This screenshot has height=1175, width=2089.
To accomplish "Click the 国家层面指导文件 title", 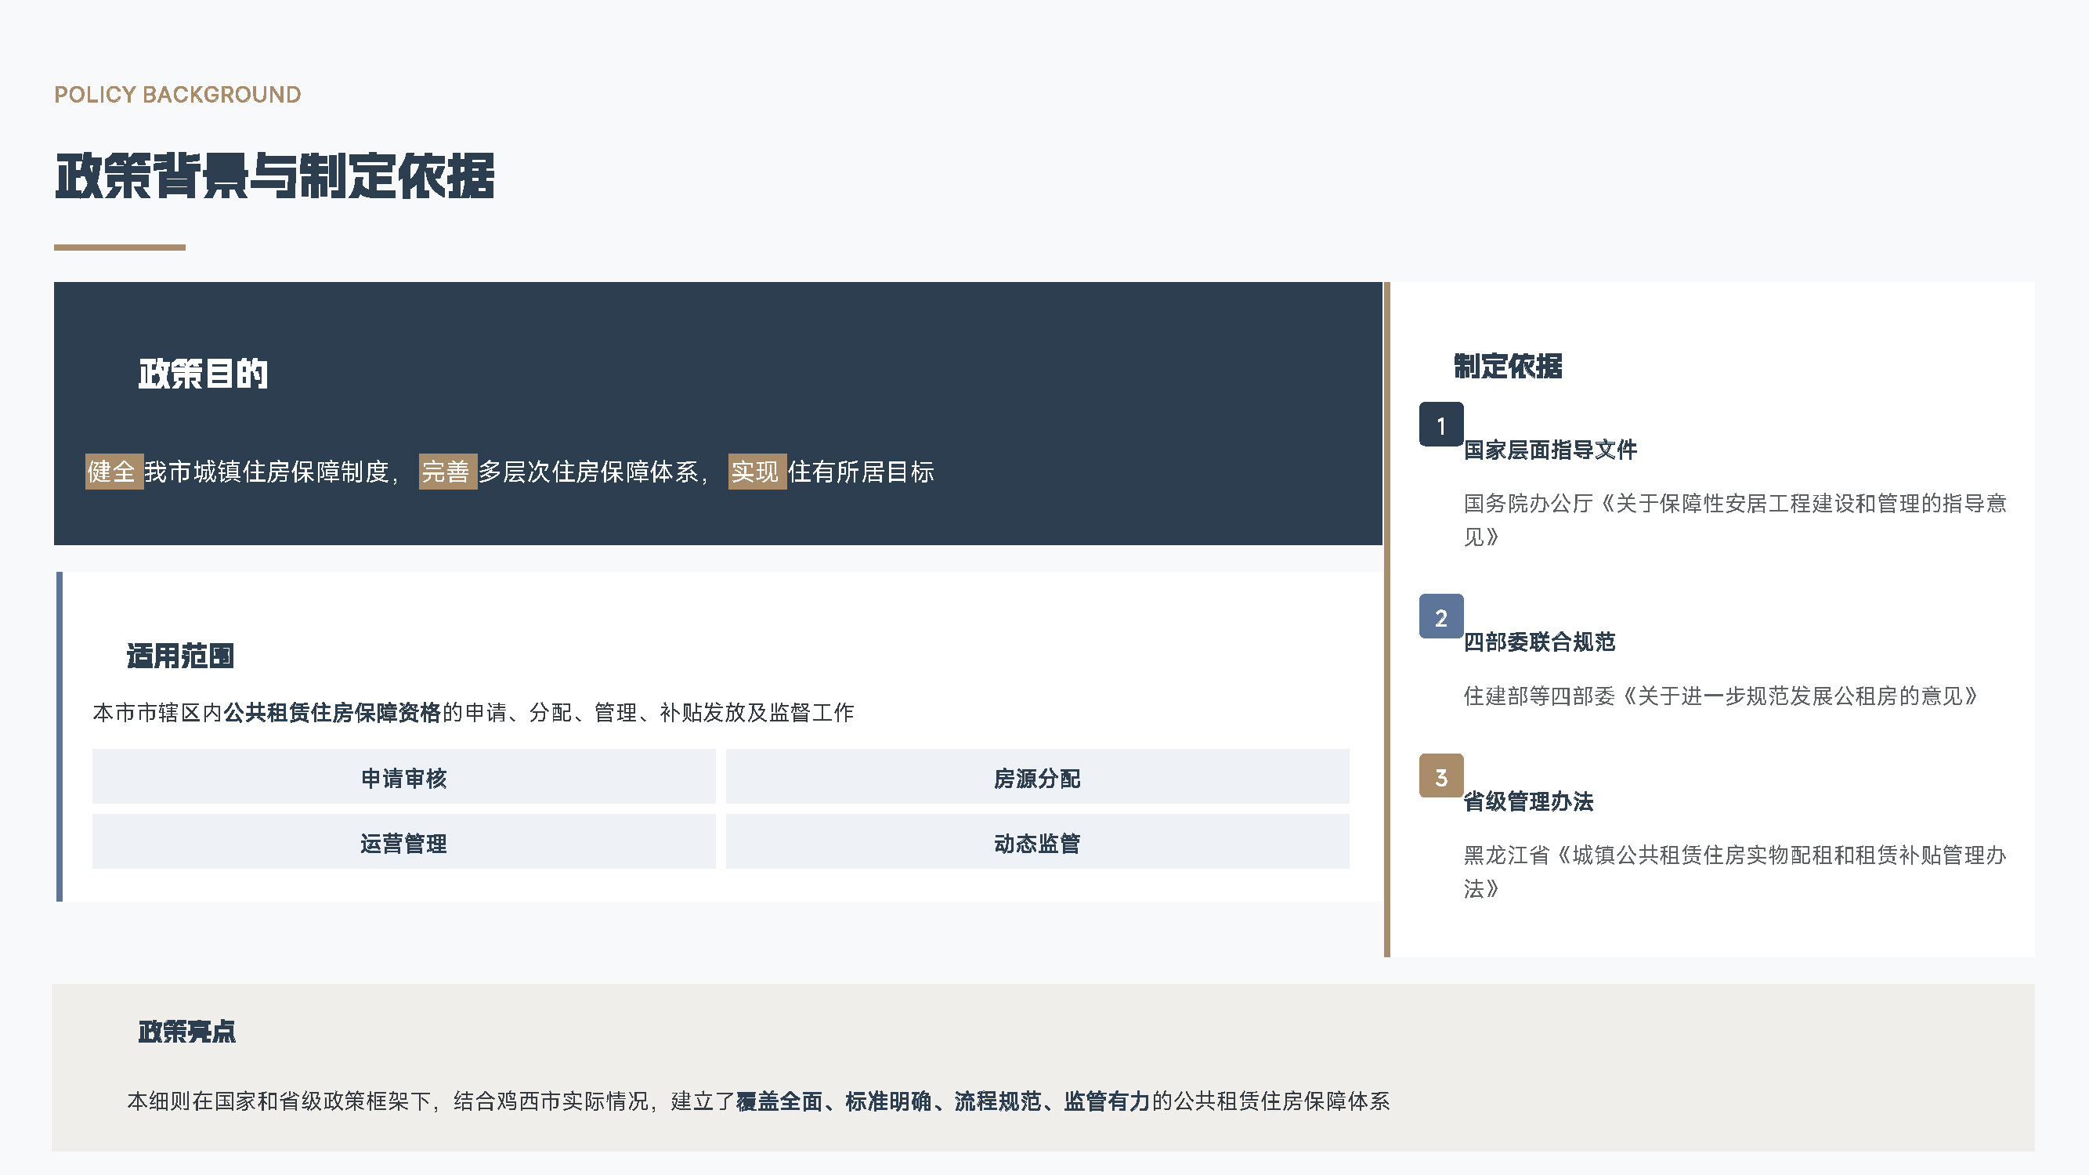I will (1550, 449).
